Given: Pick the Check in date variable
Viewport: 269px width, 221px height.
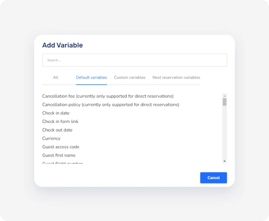Looking at the screenshot, I should (x=56, y=113).
